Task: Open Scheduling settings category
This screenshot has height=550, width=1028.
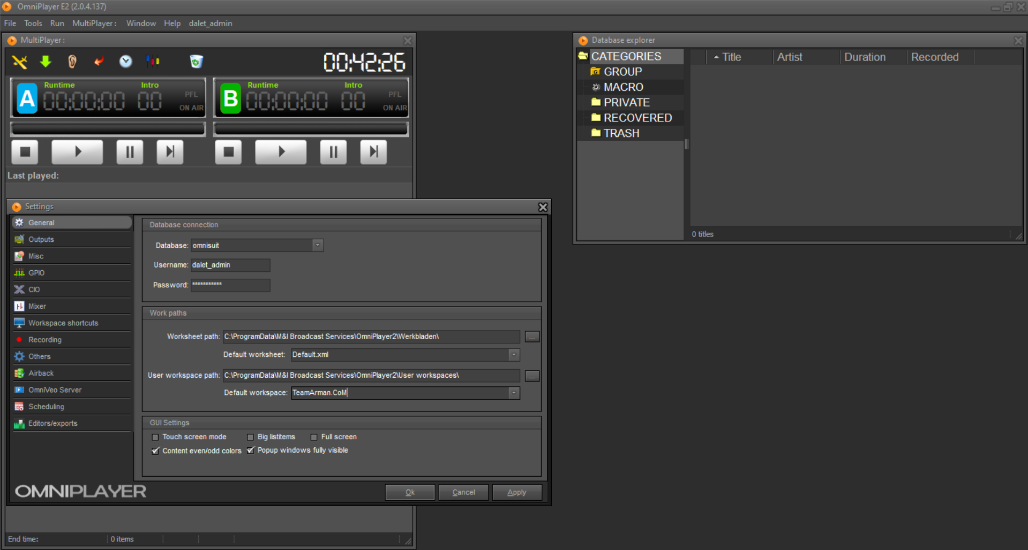Action: pos(72,407)
